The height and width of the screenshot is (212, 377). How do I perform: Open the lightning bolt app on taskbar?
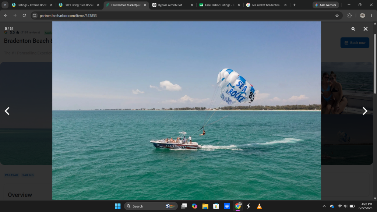[x=249, y=206]
